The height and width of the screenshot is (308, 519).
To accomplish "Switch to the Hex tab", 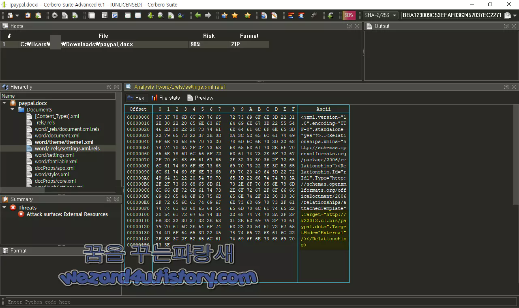I will pyautogui.click(x=137, y=98).
